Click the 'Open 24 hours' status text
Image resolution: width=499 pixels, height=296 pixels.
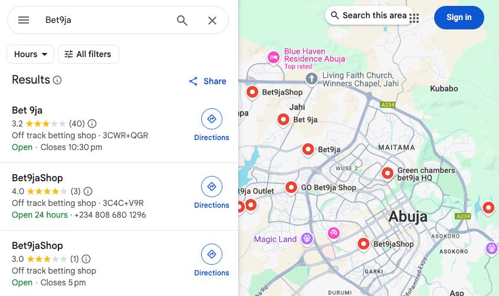pyautogui.click(x=40, y=215)
